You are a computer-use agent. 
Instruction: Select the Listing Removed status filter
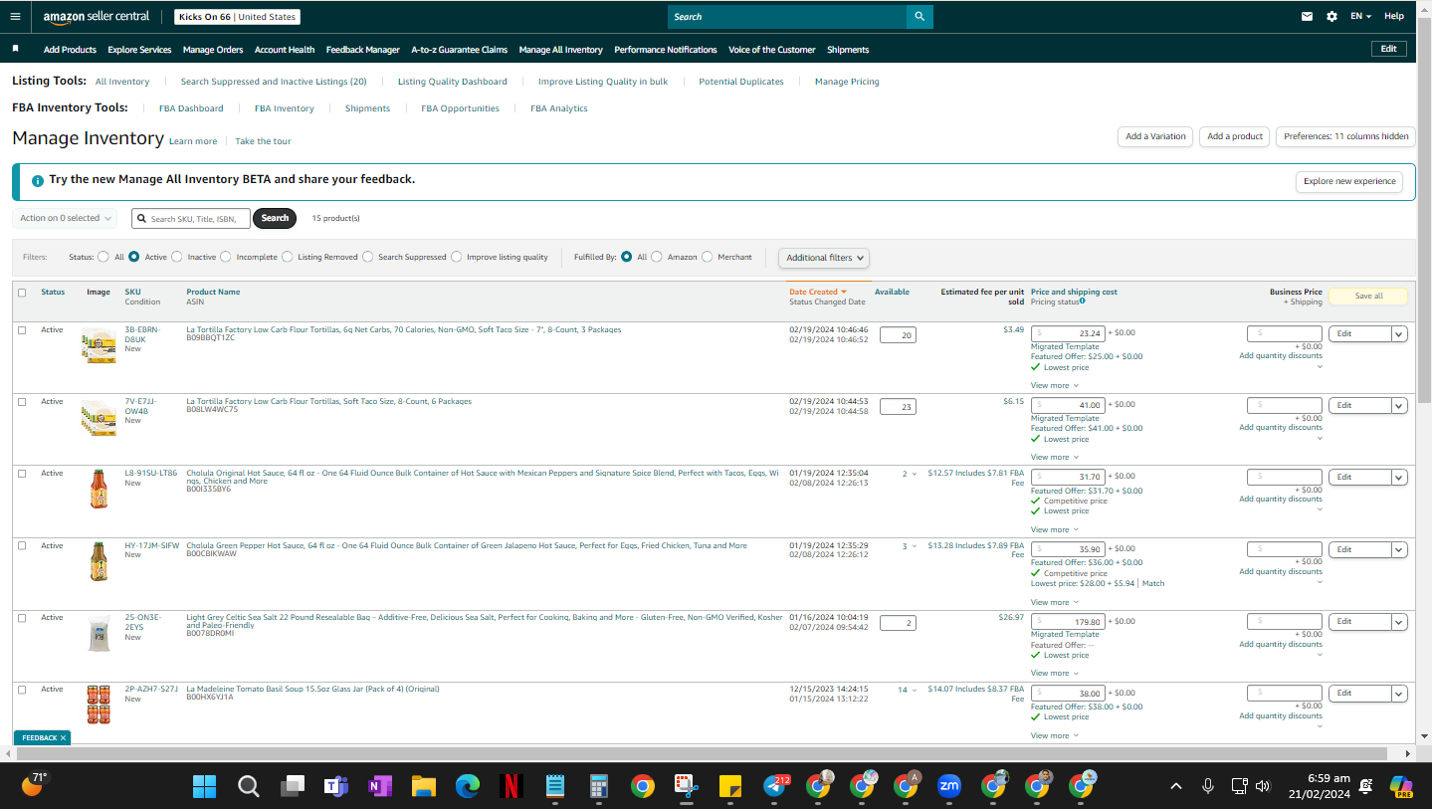coord(288,257)
